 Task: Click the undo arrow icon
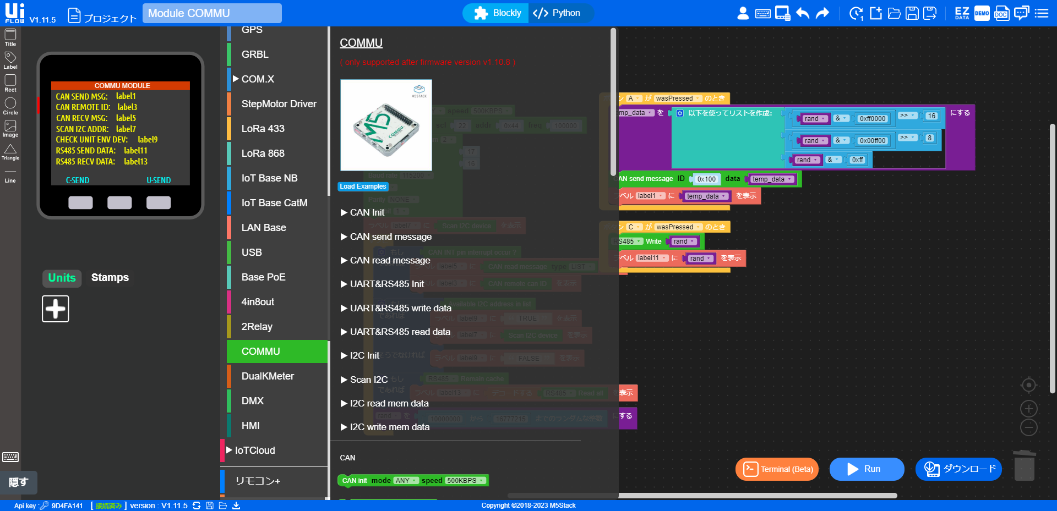pos(803,13)
